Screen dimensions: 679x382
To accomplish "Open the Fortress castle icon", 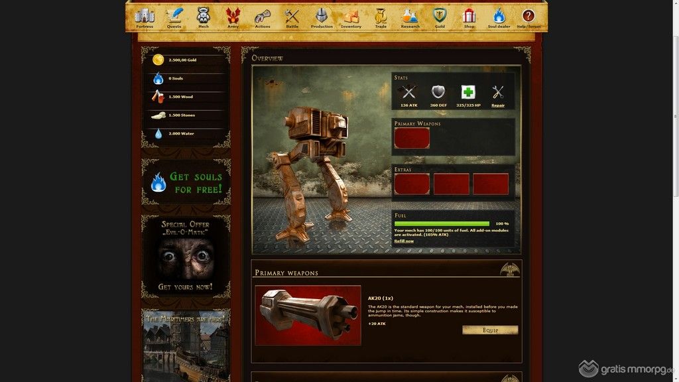I will (x=145, y=15).
